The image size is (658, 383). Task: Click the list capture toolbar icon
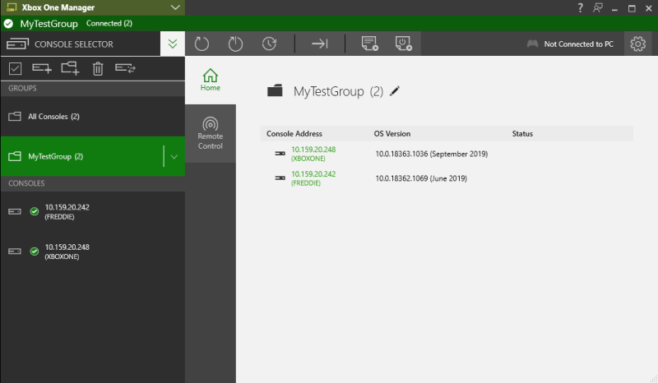pos(369,44)
